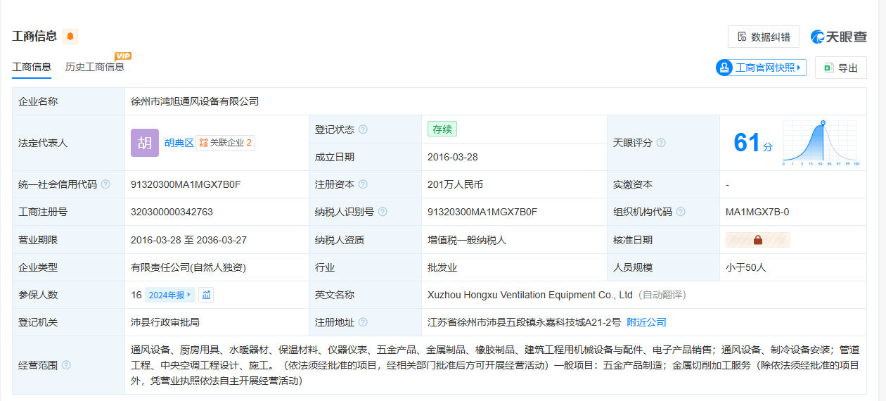Click industry value 批发业
Viewport: 886px width, 401px height.
[442, 267]
